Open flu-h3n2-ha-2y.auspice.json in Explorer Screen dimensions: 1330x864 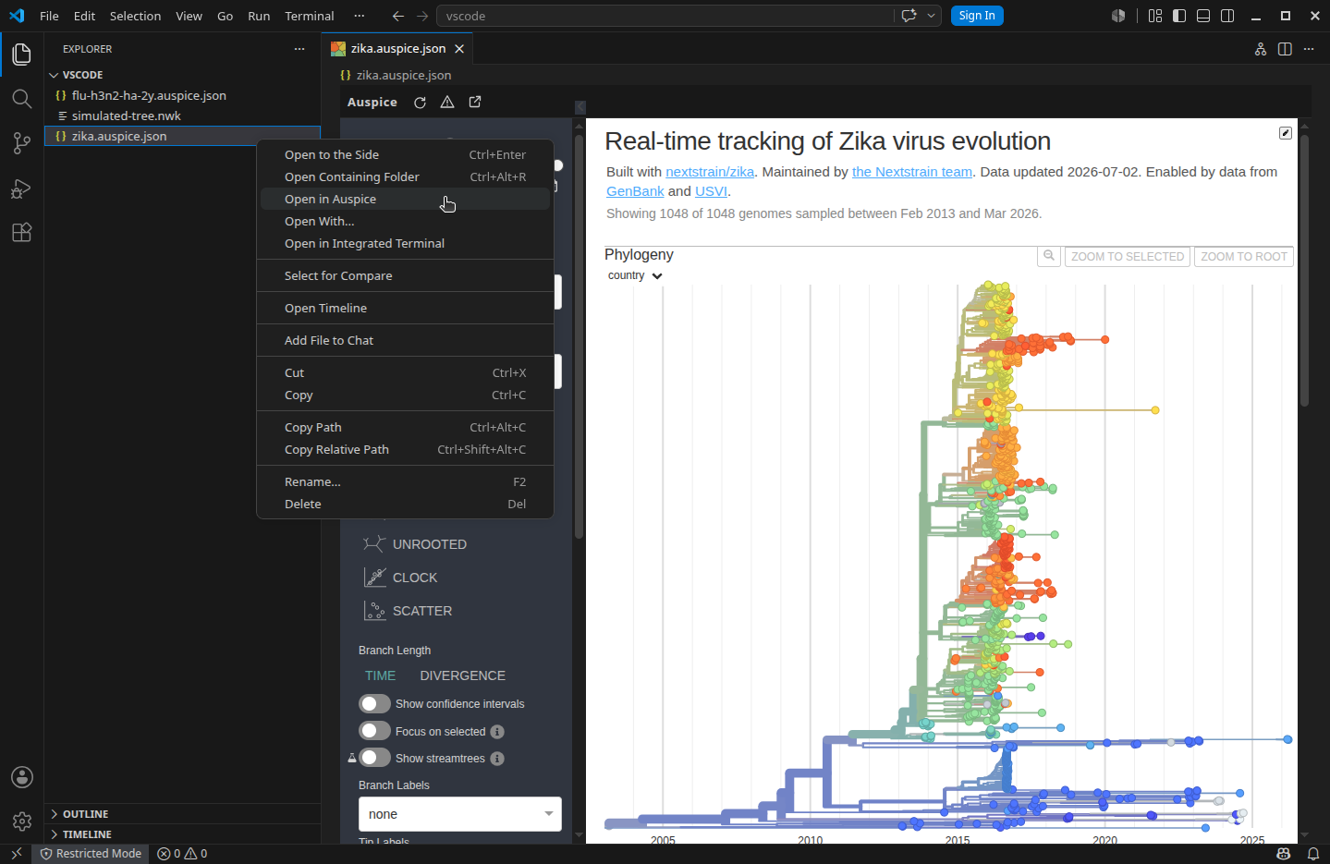pos(182,95)
